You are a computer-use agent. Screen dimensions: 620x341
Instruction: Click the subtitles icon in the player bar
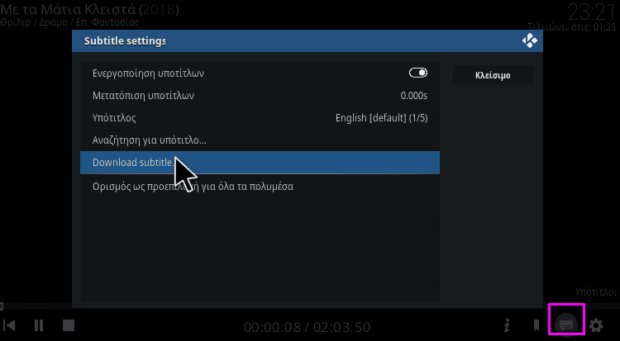[x=566, y=325]
